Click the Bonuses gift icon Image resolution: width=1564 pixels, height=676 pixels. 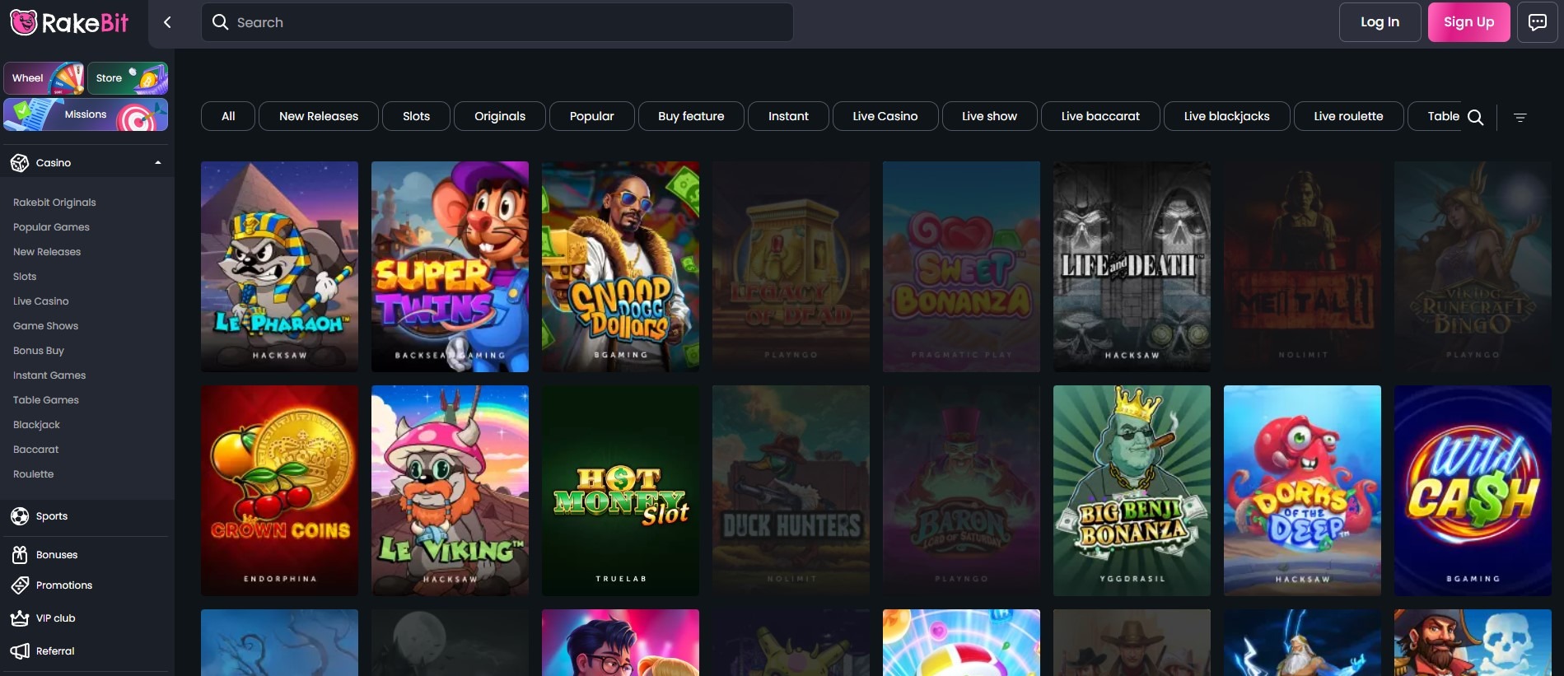(x=20, y=555)
